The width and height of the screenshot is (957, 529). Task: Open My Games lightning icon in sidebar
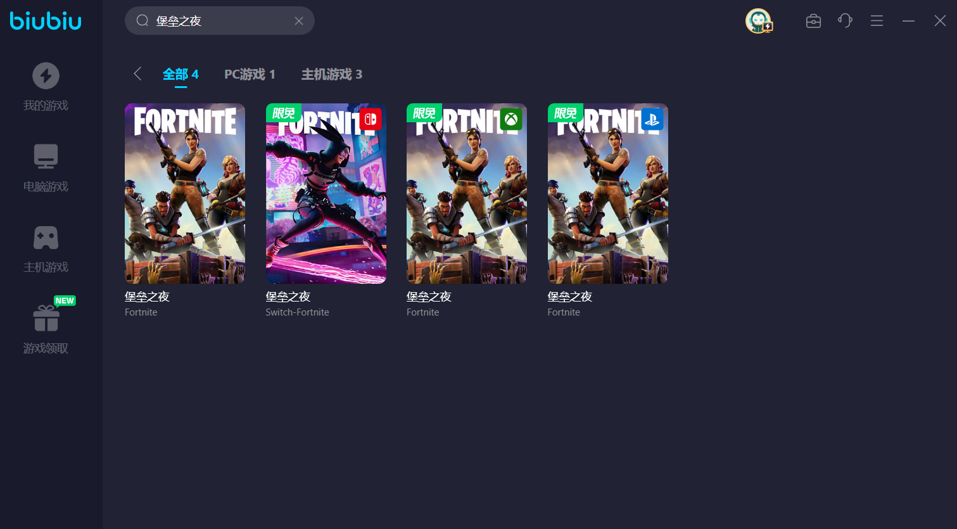coord(46,76)
